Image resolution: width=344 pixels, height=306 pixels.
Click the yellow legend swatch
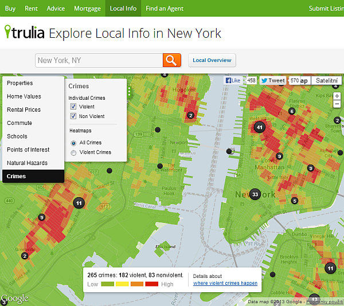coord(122,284)
